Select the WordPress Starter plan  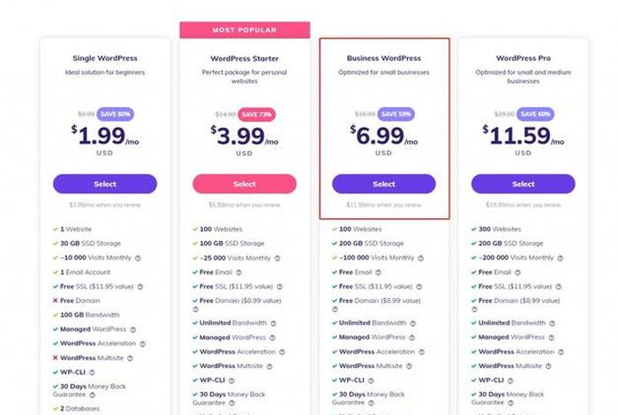(245, 184)
